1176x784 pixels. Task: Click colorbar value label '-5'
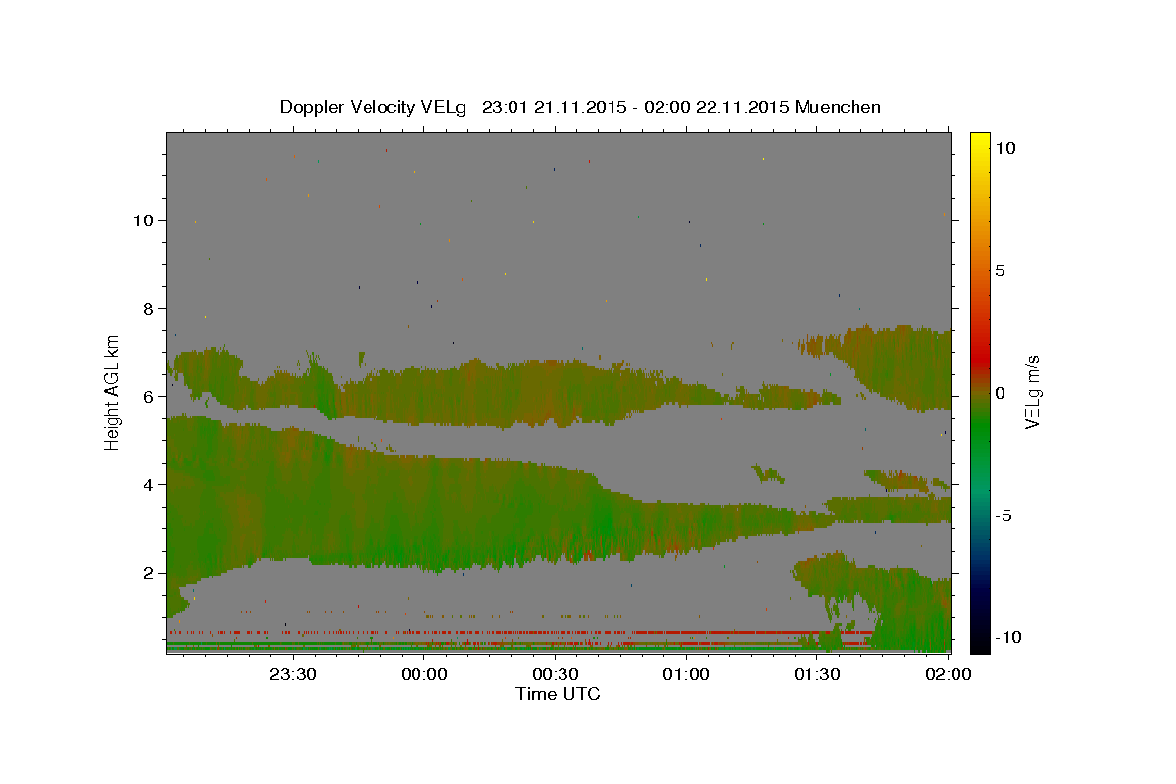tap(1002, 515)
